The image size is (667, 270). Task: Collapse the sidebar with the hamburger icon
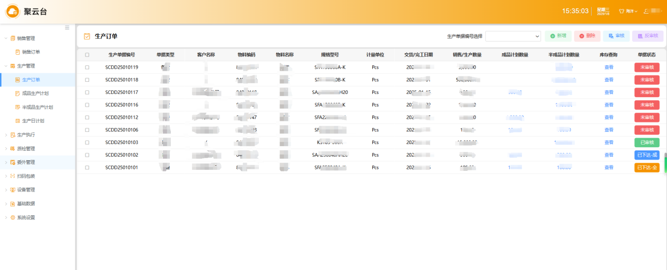coord(67,27)
